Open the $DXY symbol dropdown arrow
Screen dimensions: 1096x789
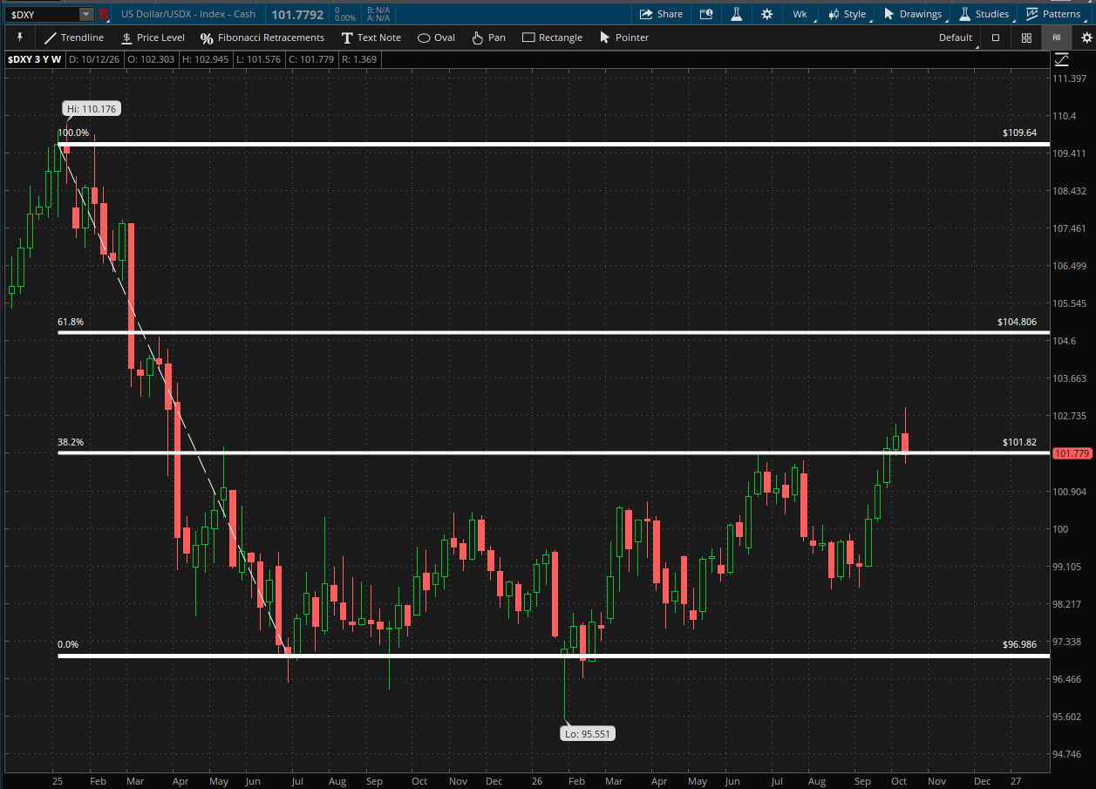coord(85,14)
